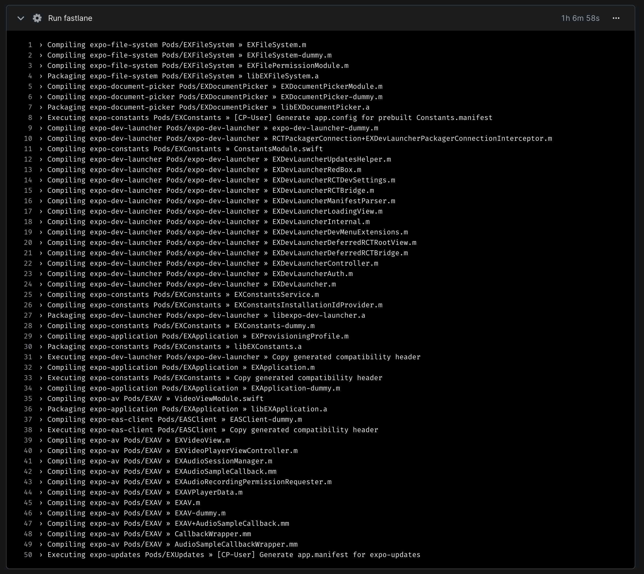The image size is (644, 574).
Task: Select line number 10 to anchor it
Action: [28, 138]
